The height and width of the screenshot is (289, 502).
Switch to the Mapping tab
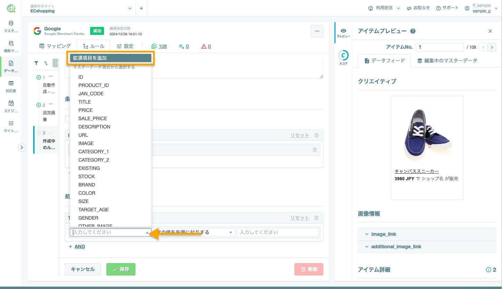55,46
